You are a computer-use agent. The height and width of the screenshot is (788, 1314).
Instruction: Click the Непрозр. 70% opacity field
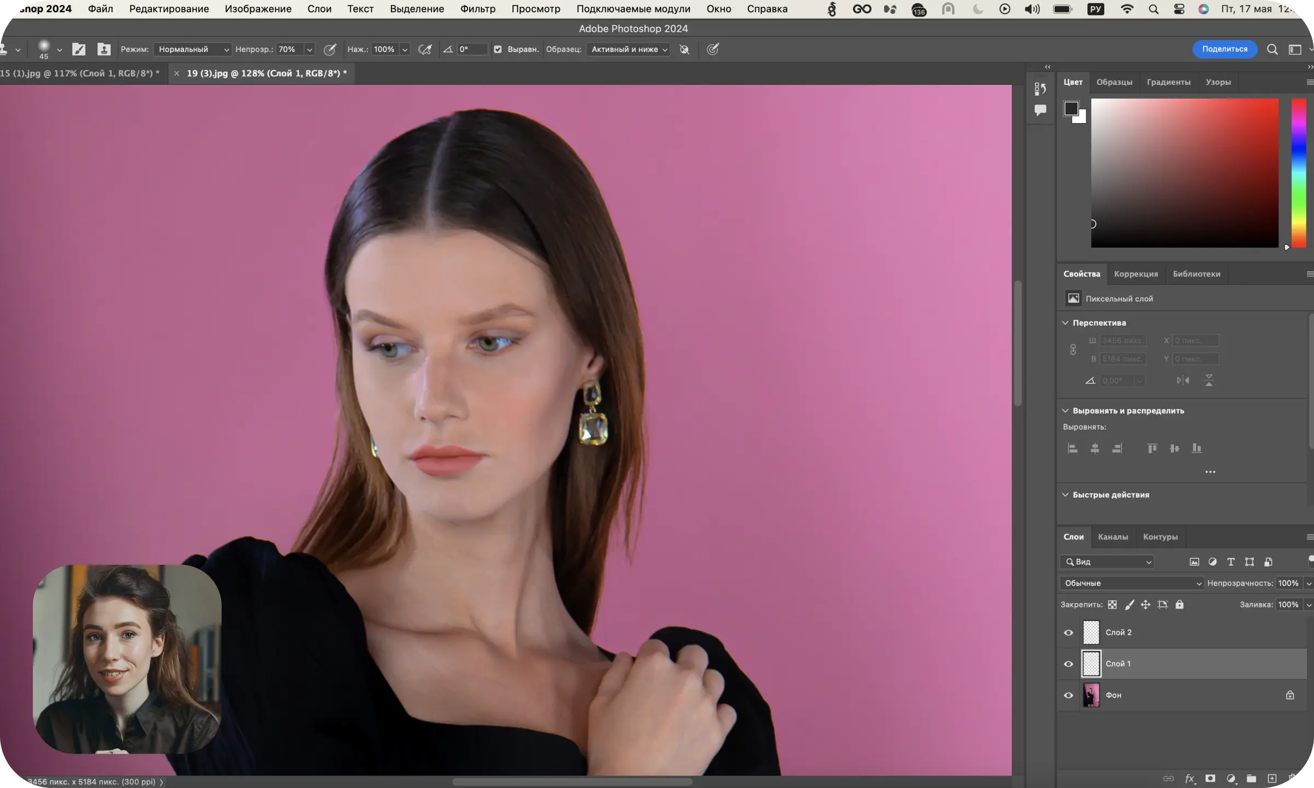pos(289,49)
